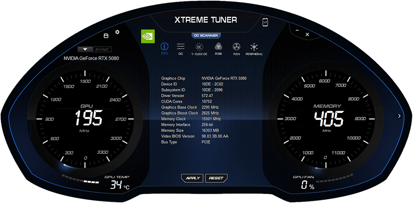This screenshot has height=203, width=413.
Task: Click the GPU clock 195 MHz readout
Action: coord(88,118)
